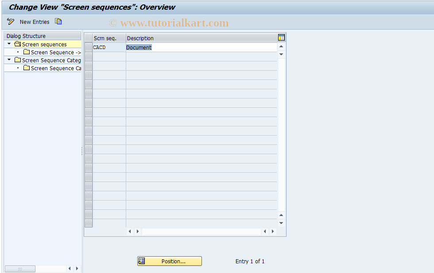Screen dimensions: 434x273
Task: Click table horizontal scroll right arrow near left
Action: (x=138, y=231)
